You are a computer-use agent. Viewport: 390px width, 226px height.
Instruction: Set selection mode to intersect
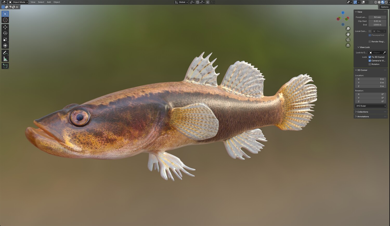[17, 7]
